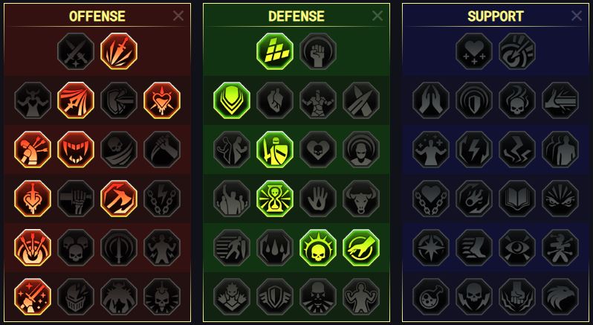Toggle the orange axe mastery in Offense

point(119,199)
